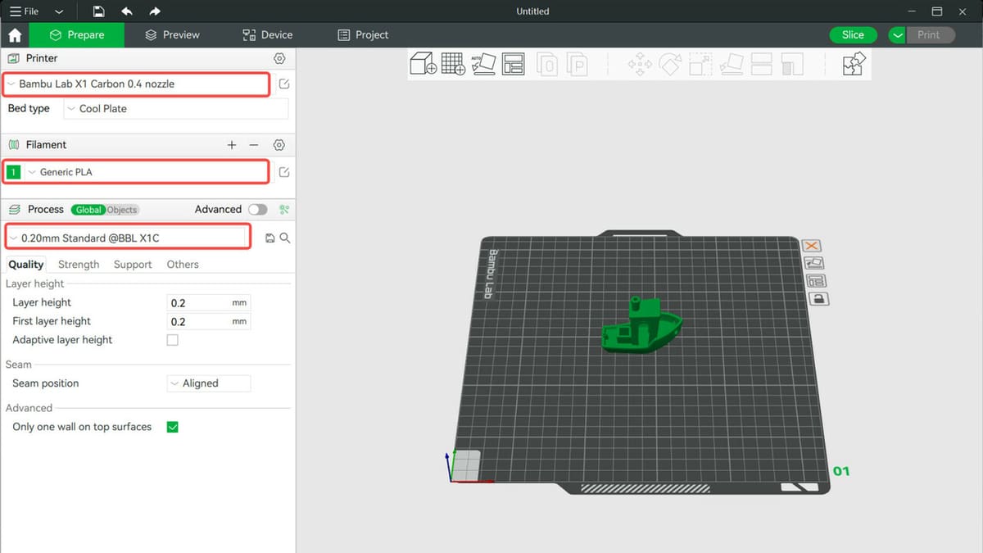Open the Assembly view puzzle icon
The image size is (983, 553).
coord(854,64)
